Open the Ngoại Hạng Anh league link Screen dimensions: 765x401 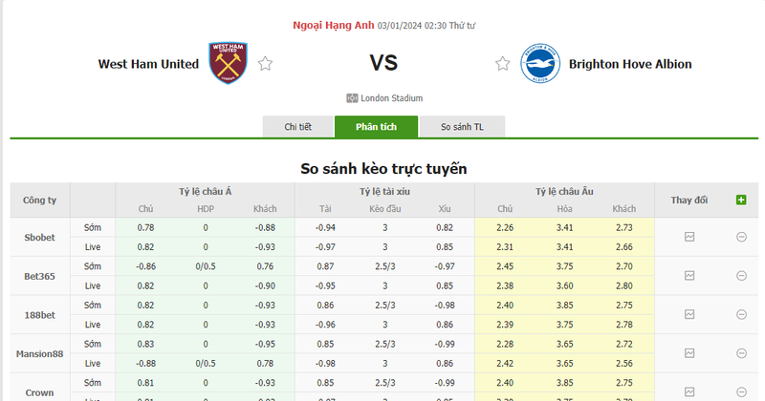click(334, 26)
